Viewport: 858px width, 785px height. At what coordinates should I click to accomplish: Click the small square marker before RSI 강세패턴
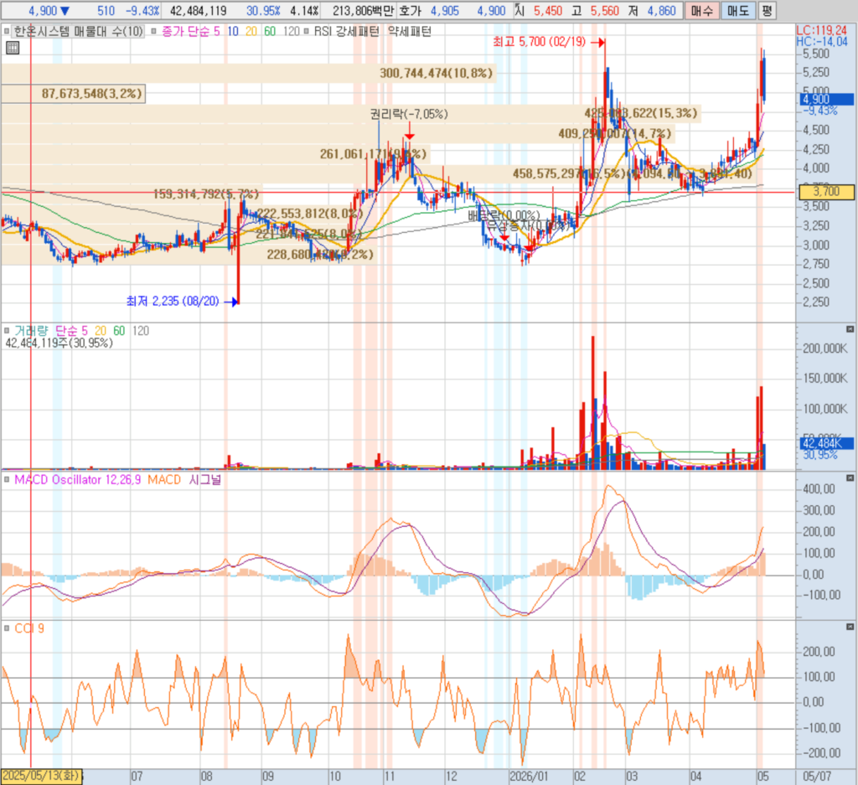pyautogui.click(x=306, y=32)
